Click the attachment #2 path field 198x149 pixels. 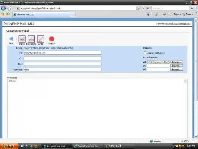158,66
